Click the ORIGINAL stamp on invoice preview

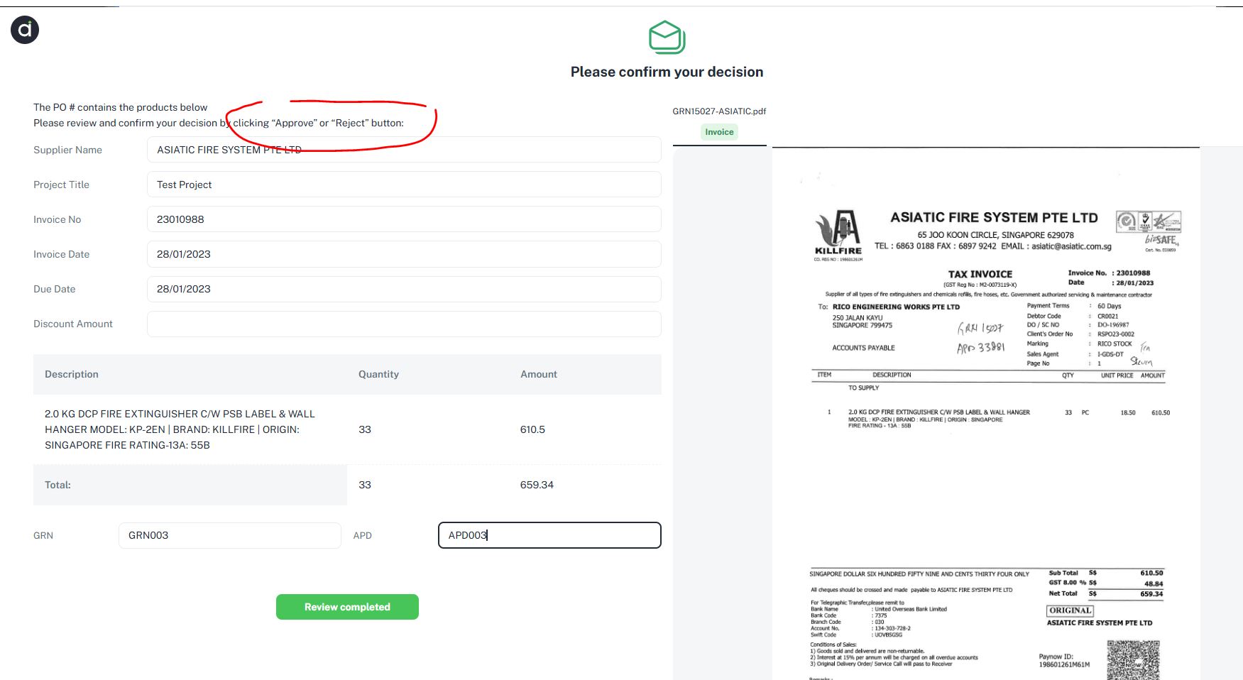1070,610
